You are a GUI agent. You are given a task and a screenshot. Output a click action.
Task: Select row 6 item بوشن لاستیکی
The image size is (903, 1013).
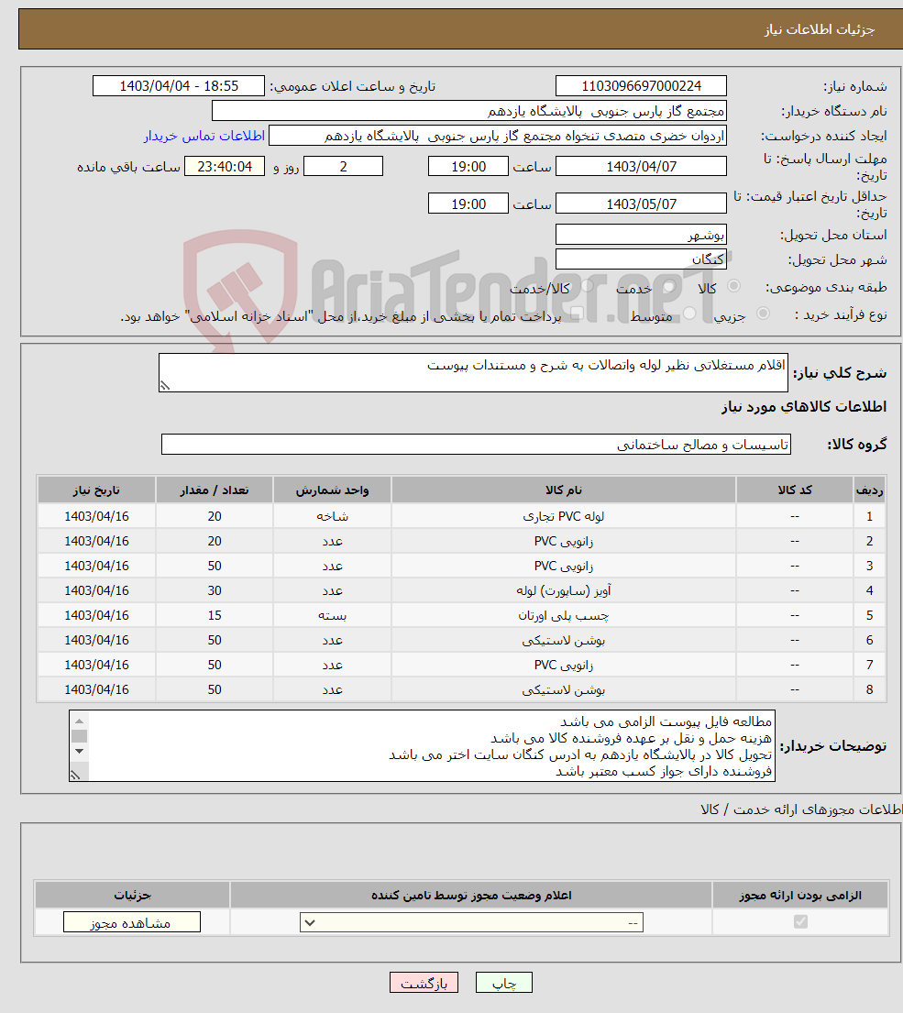point(563,640)
